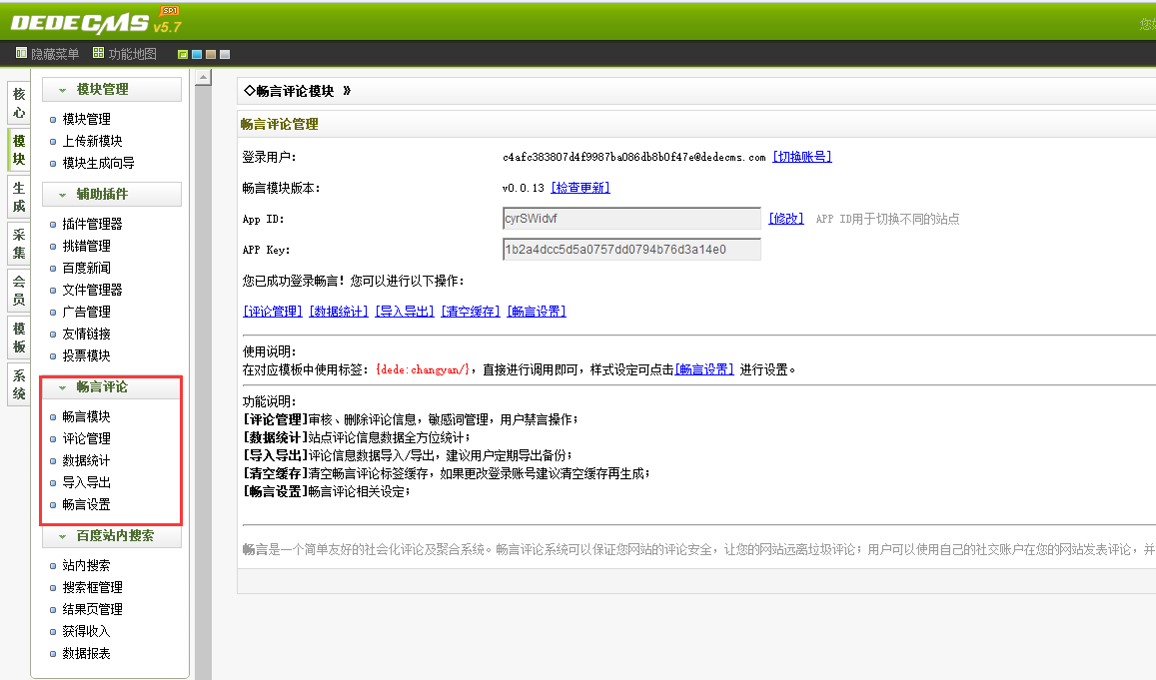This screenshot has height=680, width=1156.
Task: Click the [检查更新] link
Action: (580, 188)
